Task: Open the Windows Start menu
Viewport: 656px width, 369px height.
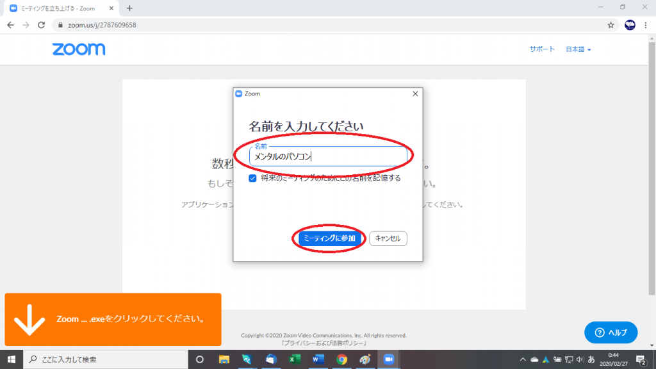Action: tap(12, 359)
